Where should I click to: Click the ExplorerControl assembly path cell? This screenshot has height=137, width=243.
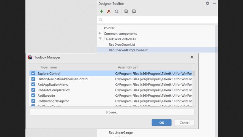[153, 73]
